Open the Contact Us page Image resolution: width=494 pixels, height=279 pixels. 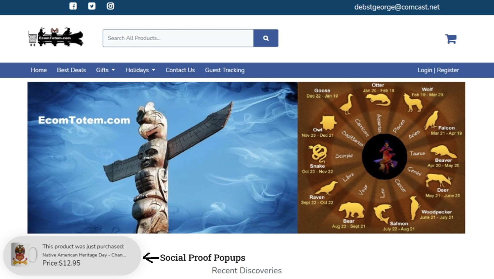(x=180, y=70)
